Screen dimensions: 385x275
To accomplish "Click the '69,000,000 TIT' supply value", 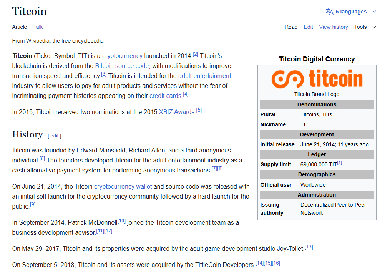I will [x=319, y=165].
